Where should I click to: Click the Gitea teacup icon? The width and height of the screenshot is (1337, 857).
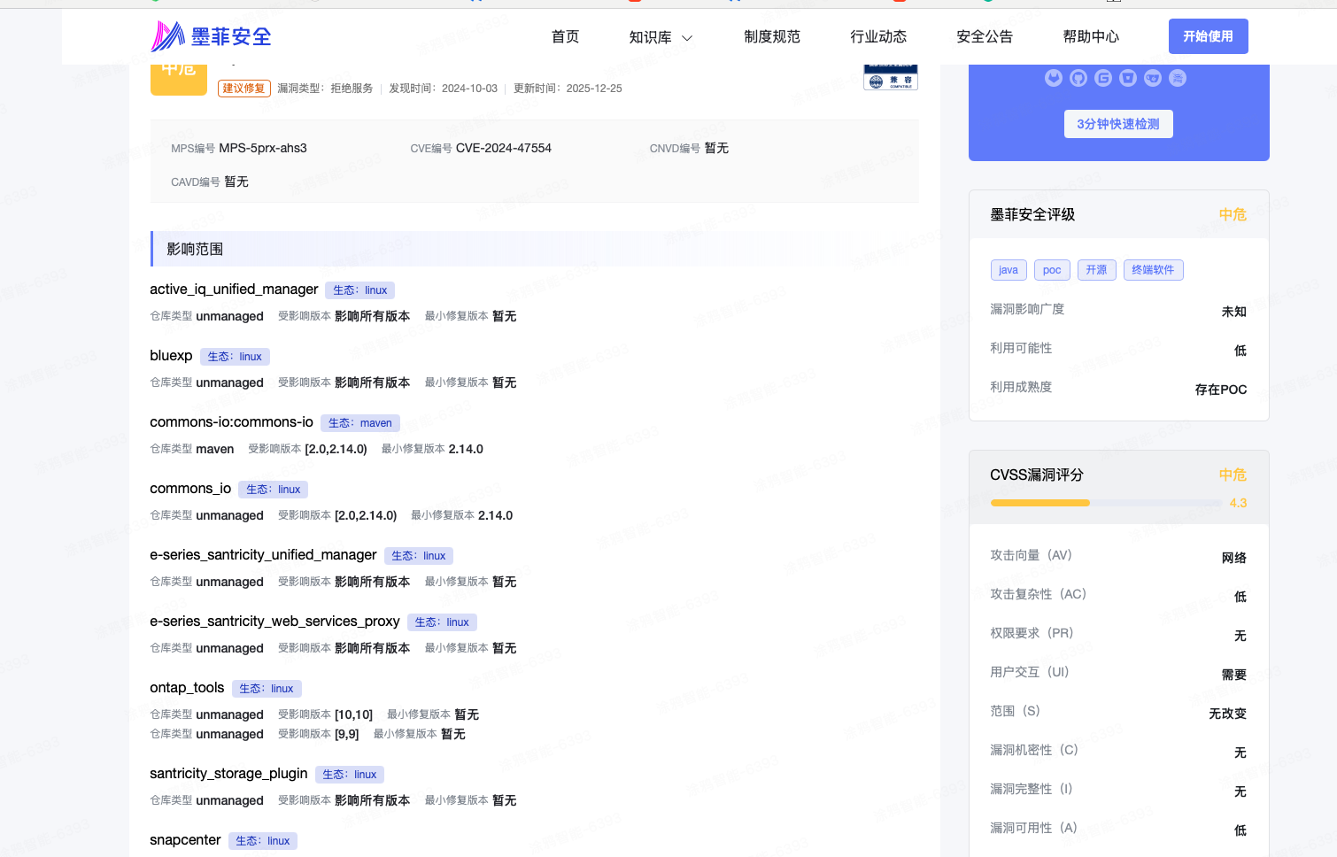tap(1153, 78)
